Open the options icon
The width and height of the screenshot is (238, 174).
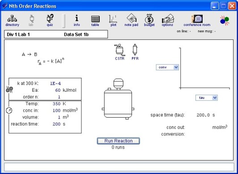click(x=167, y=20)
